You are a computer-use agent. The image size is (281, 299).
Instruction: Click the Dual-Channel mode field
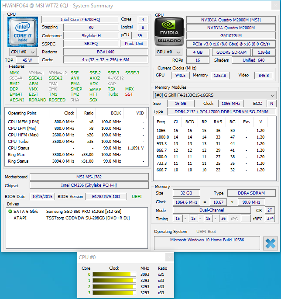(x=212, y=210)
